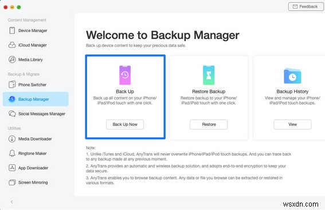This screenshot has height=210, width=325.
Task: Click the View button under Backup History
Action: (x=292, y=124)
